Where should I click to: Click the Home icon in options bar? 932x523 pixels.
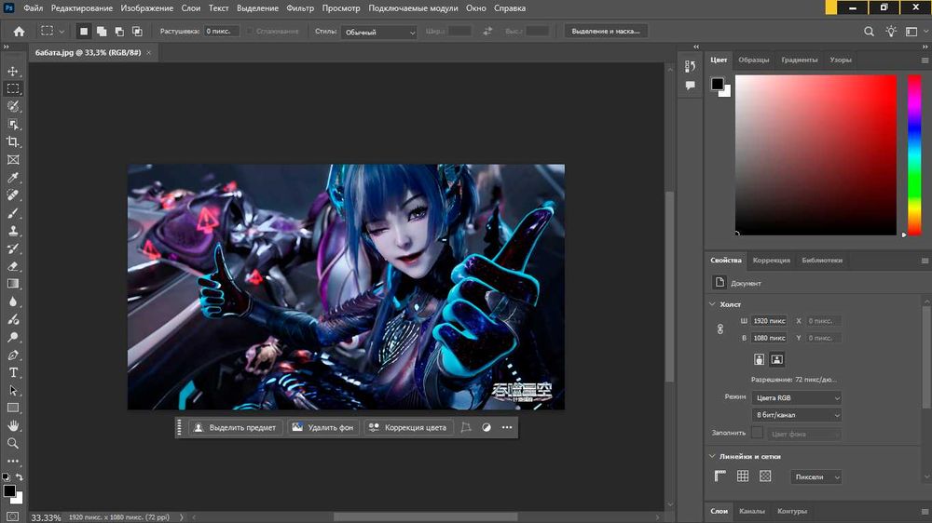click(x=19, y=31)
